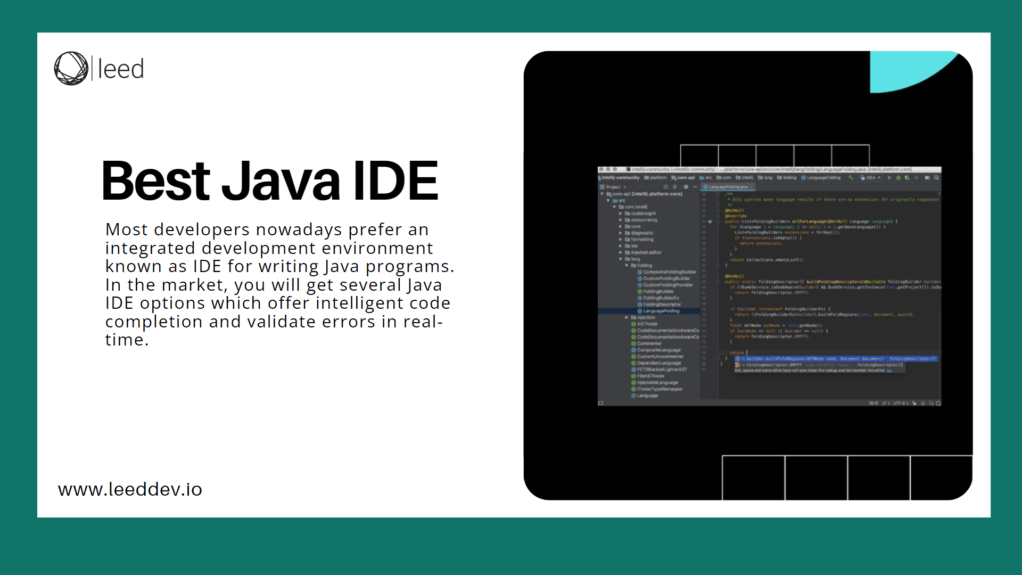Click the locate target icon in Project panel
The width and height of the screenshot is (1022, 575).
(665, 187)
